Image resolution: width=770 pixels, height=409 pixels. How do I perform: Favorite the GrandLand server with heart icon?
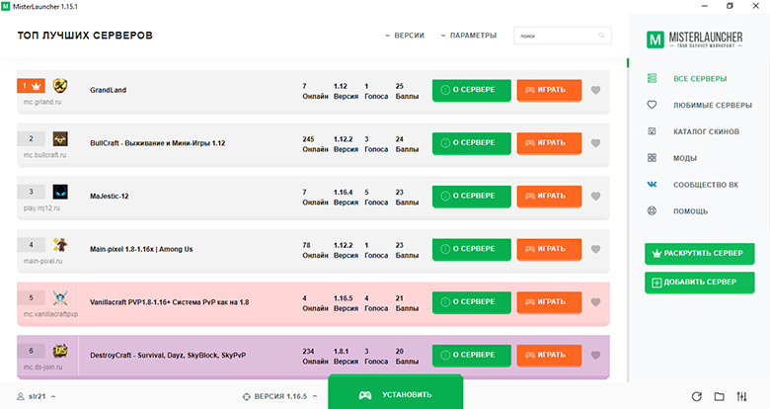coord(595,90)
